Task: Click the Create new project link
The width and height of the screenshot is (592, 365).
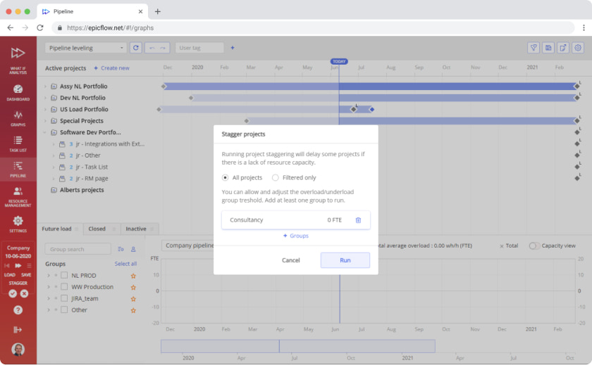Action: [x=111, y=68]
